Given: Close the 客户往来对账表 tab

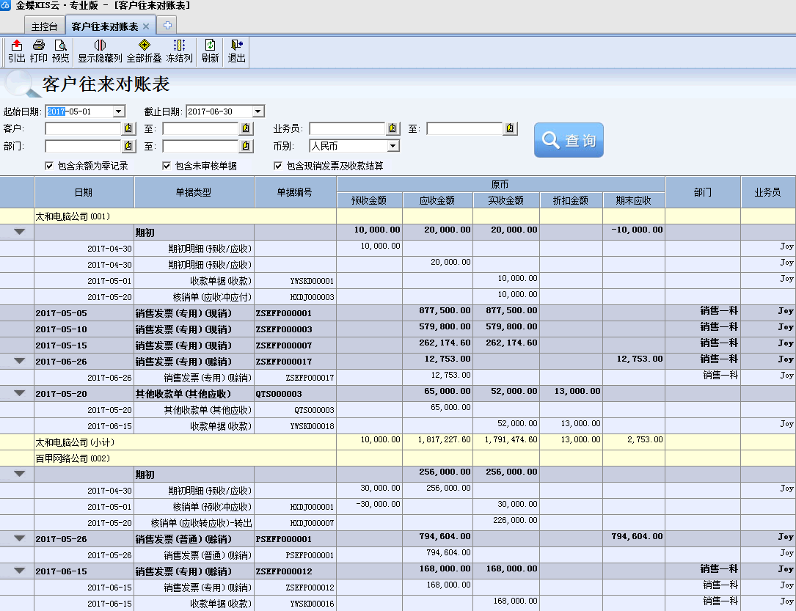Looking at the screenshot, I should point(146,26).
